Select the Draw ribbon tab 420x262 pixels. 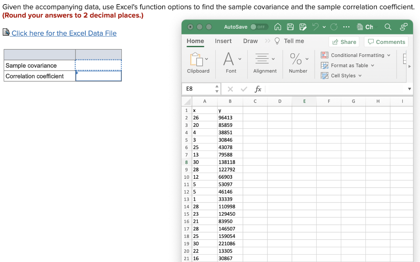250,41
